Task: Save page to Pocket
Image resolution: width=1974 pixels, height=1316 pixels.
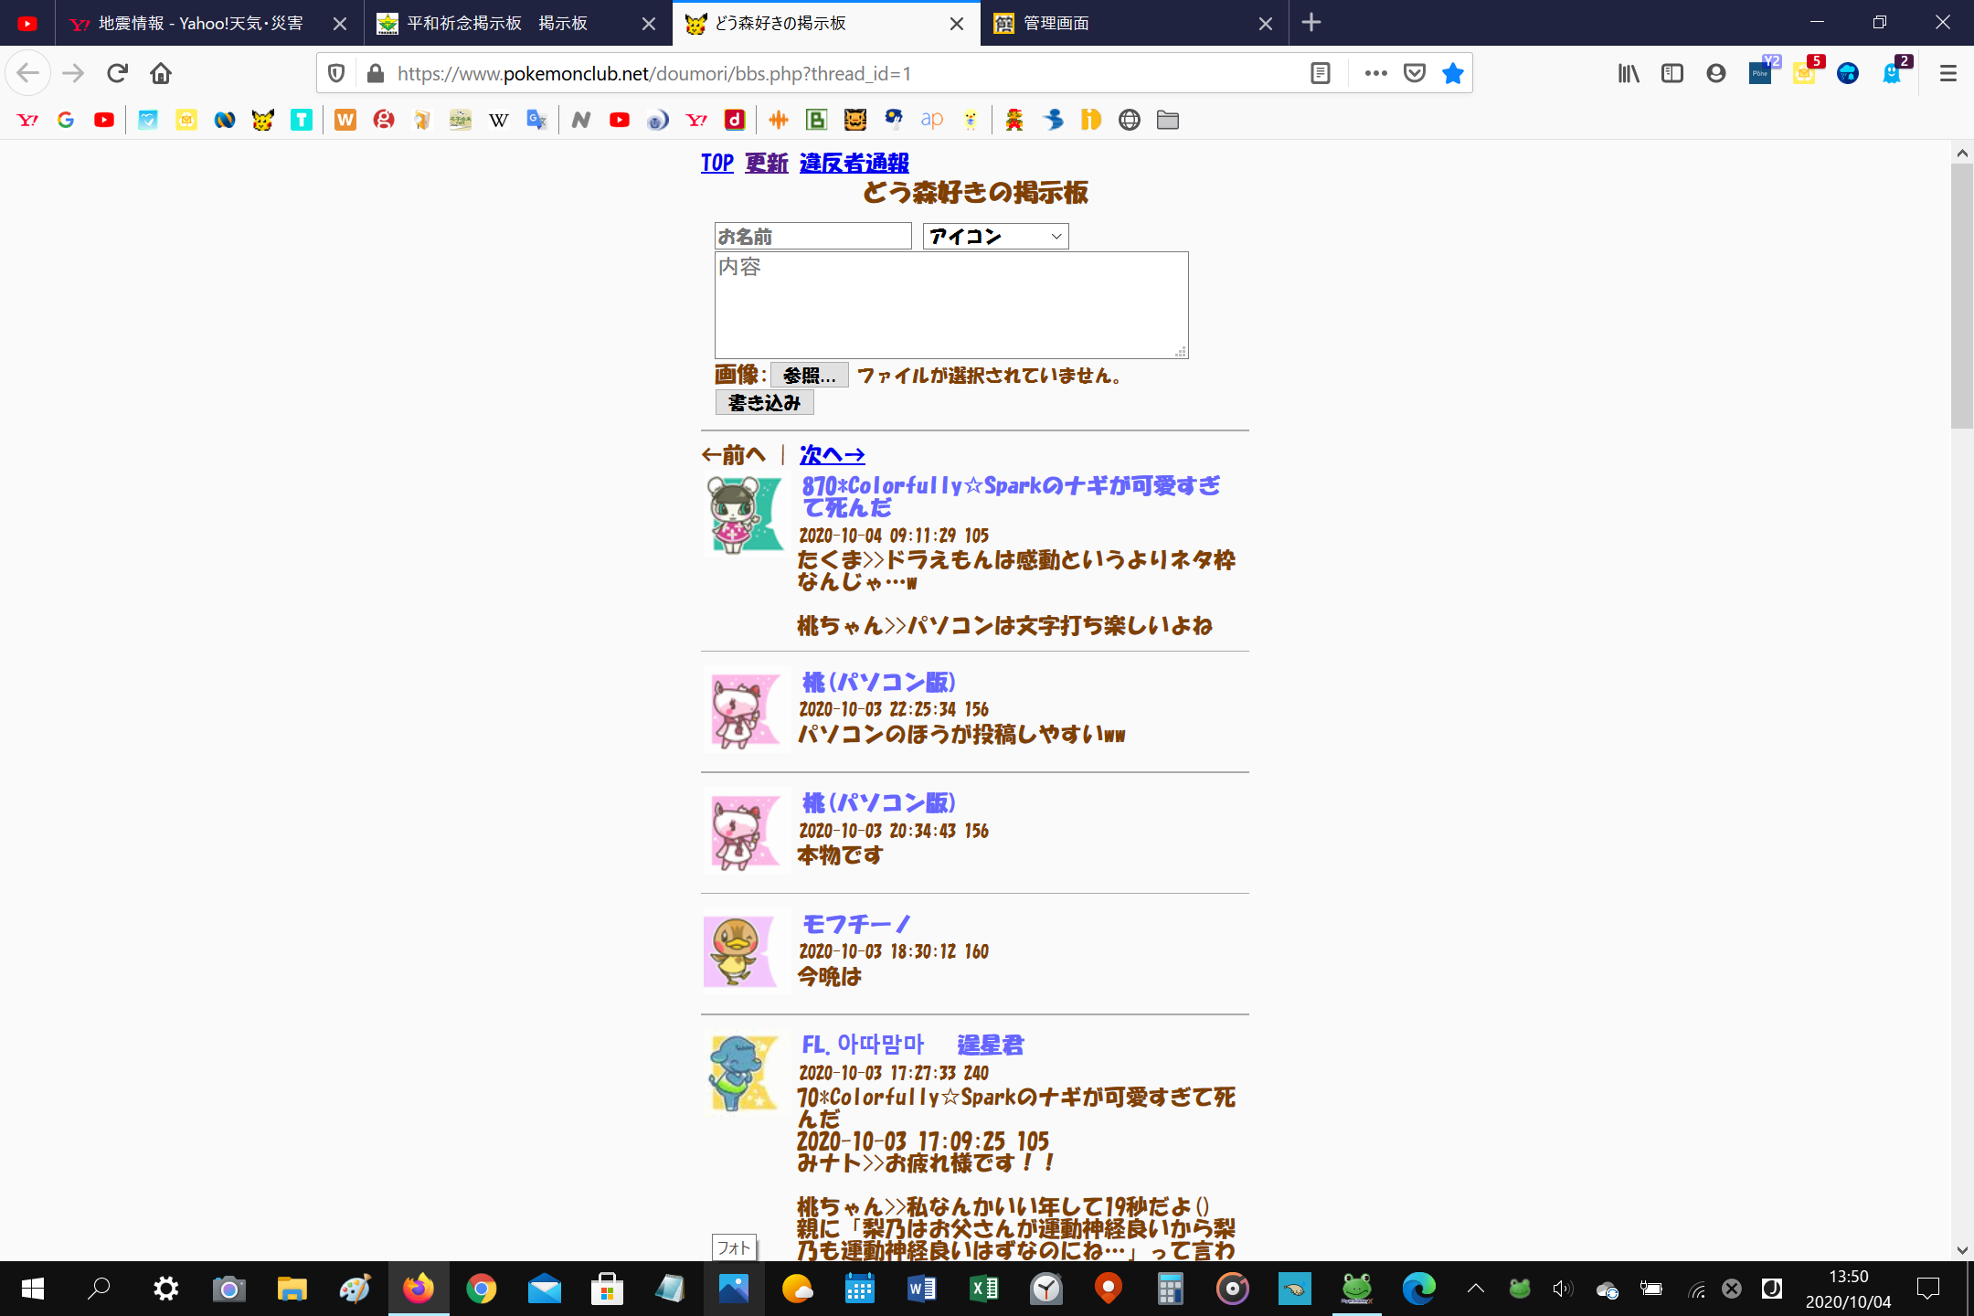Action: pyautogui.click(x=1415, y=73)
